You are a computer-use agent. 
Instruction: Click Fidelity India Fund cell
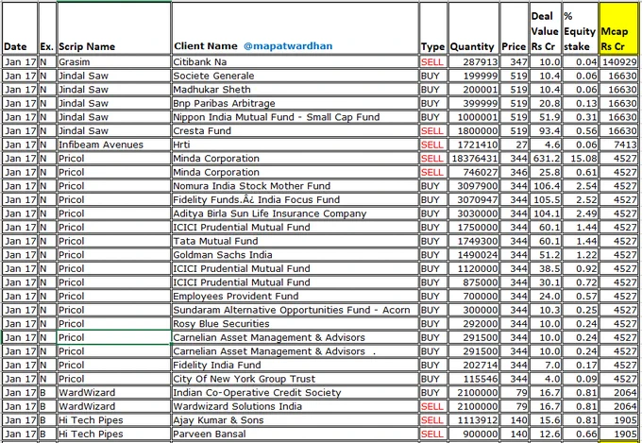296,366
